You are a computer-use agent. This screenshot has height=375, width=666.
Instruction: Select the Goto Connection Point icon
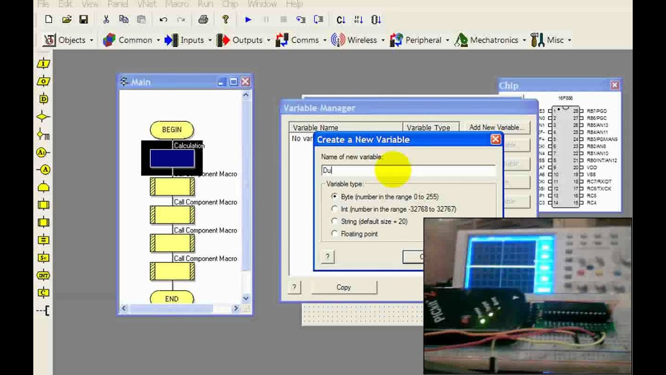[x=44, y=170]
